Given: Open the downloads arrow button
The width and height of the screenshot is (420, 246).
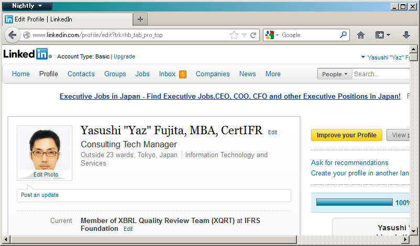Looking at the screenshot, I should click(x=406, y=35).
